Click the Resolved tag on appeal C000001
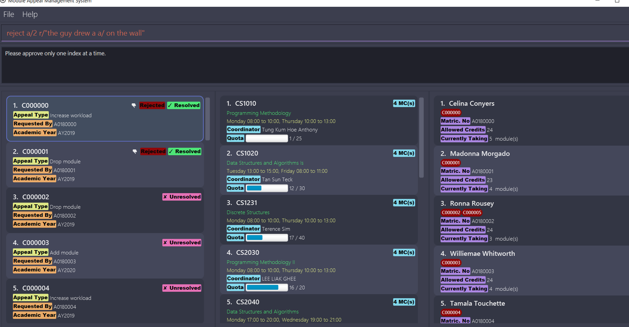Image resolution: width=629 pixels, height=327 pixels. tap(185, 151)
